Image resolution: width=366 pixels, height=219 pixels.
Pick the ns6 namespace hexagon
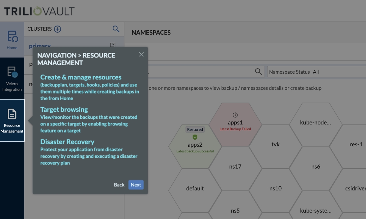[x=316, y=167]
